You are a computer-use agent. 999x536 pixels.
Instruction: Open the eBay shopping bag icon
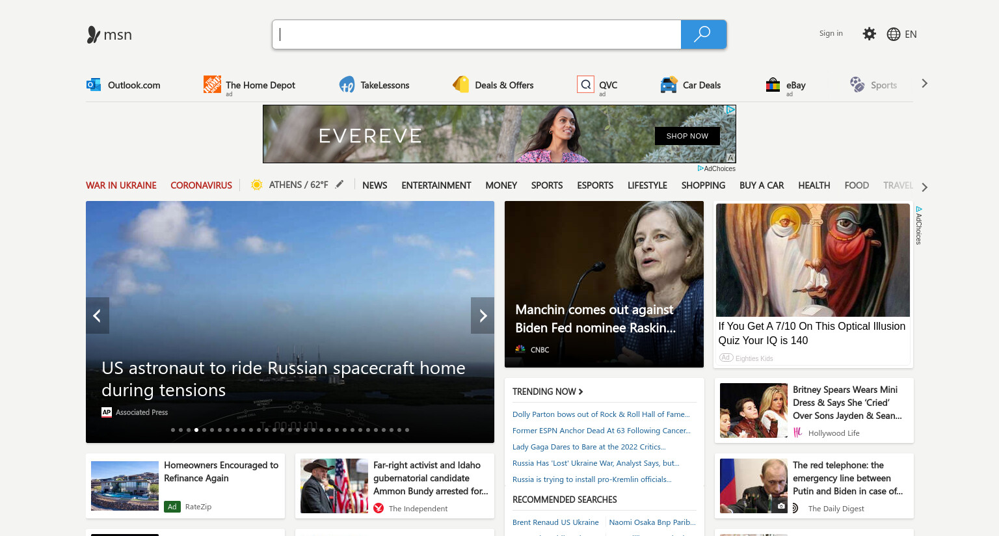pos(773,85)
